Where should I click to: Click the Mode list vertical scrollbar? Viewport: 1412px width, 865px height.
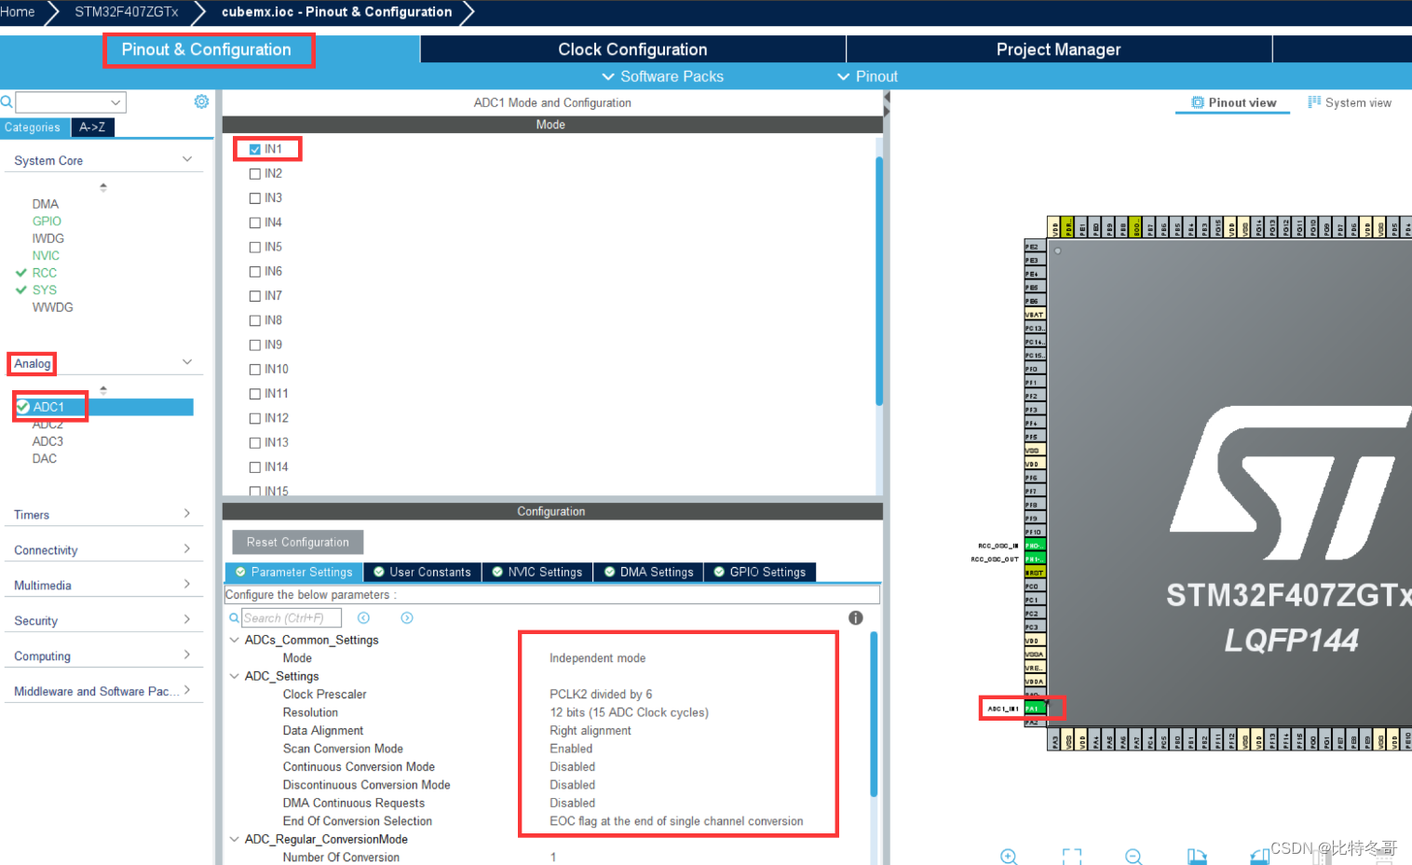click(x=879, y=280)
